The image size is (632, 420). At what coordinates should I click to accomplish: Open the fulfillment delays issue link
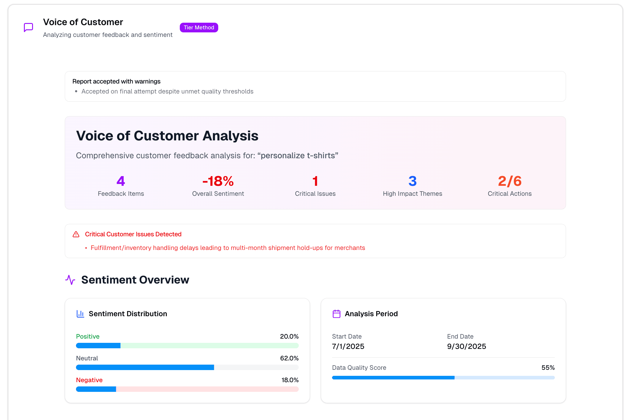(x=228, y=248)
